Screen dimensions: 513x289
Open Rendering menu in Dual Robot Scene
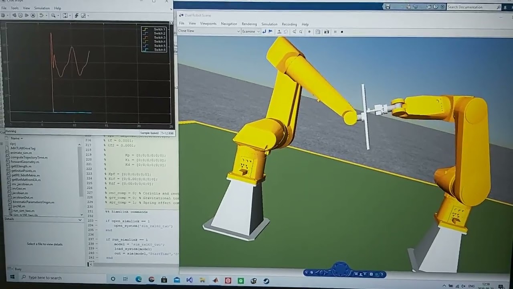(x=249, y=24)
